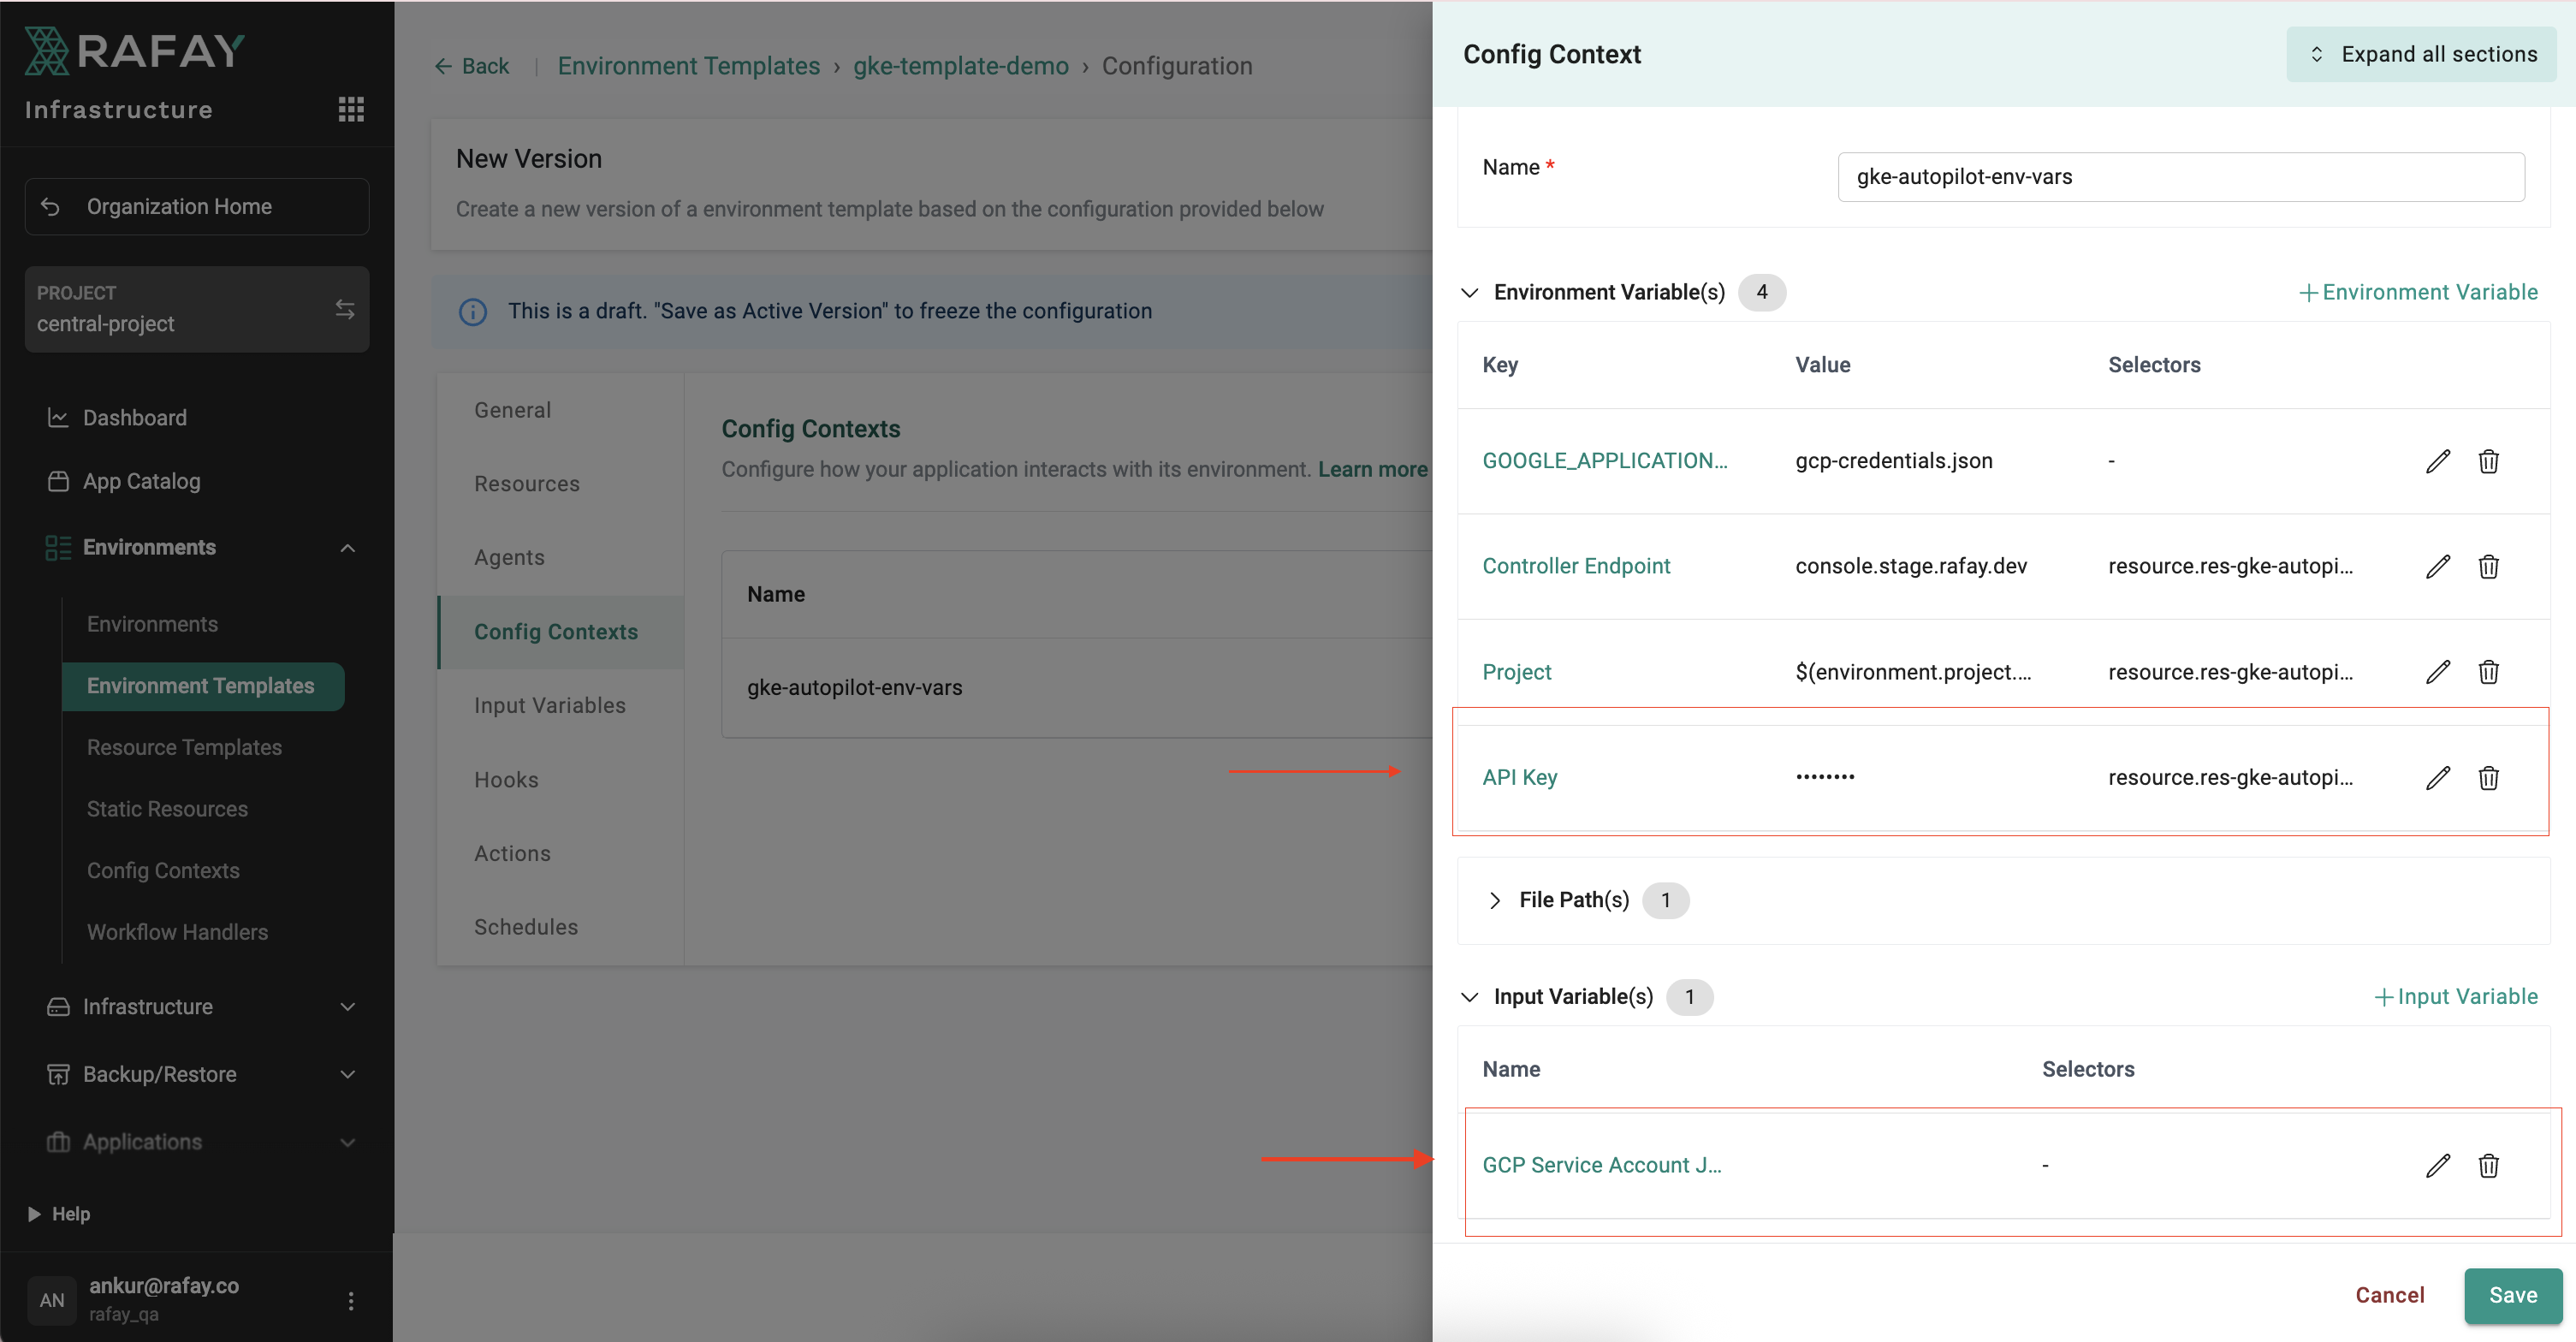Collapse the Input Variable(s) section
Screen dimensions: 2576x1342
(1469, 997)
